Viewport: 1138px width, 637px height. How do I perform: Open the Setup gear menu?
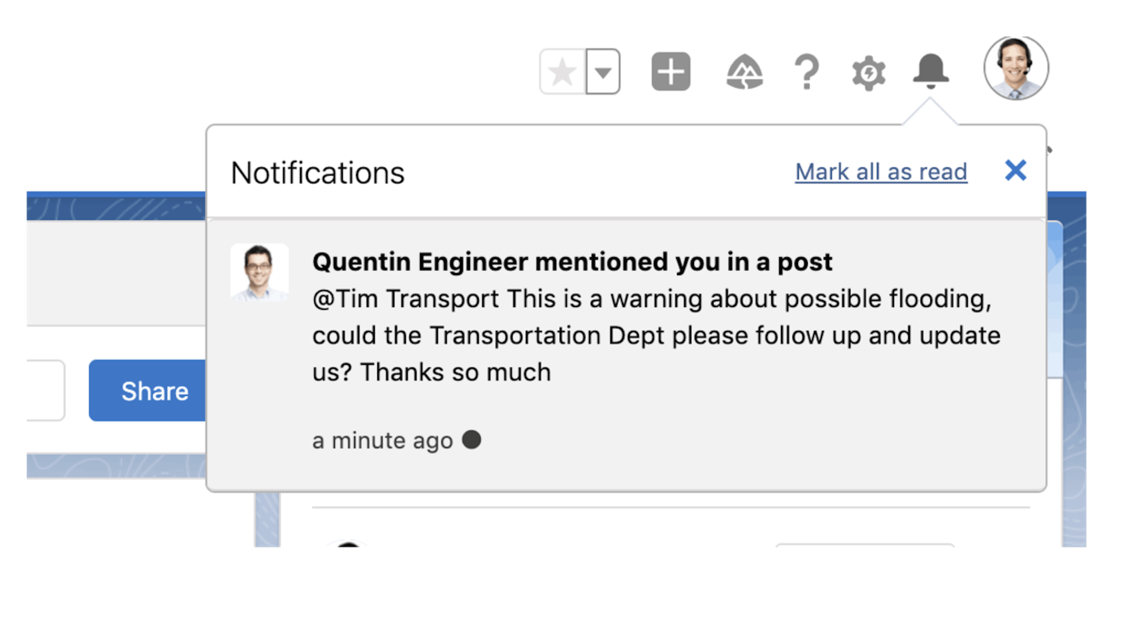point(869,73)
